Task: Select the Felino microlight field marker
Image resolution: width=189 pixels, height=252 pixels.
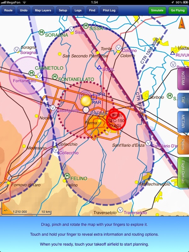Action: (x=67, y=176)
